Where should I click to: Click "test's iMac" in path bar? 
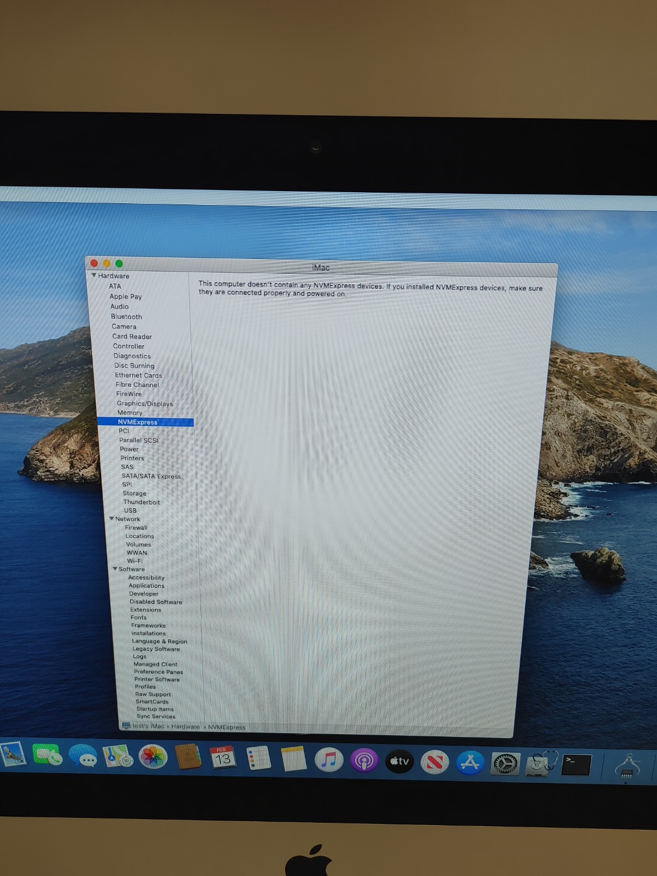[148, 726]
